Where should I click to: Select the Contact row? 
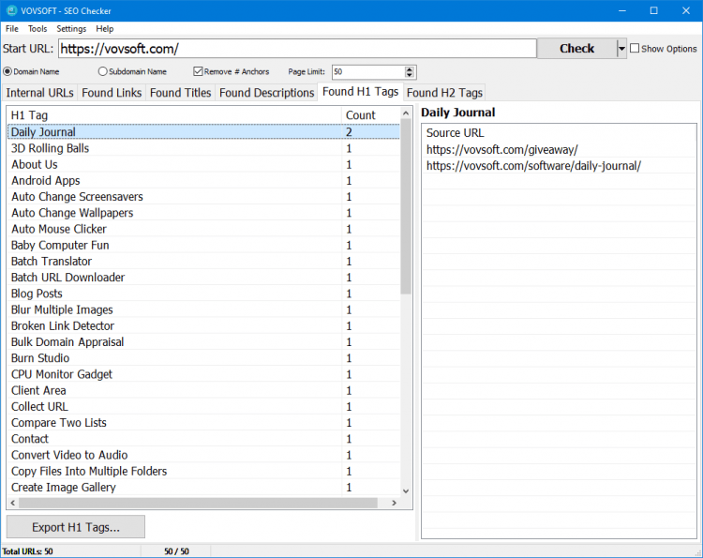click(203, 439)
